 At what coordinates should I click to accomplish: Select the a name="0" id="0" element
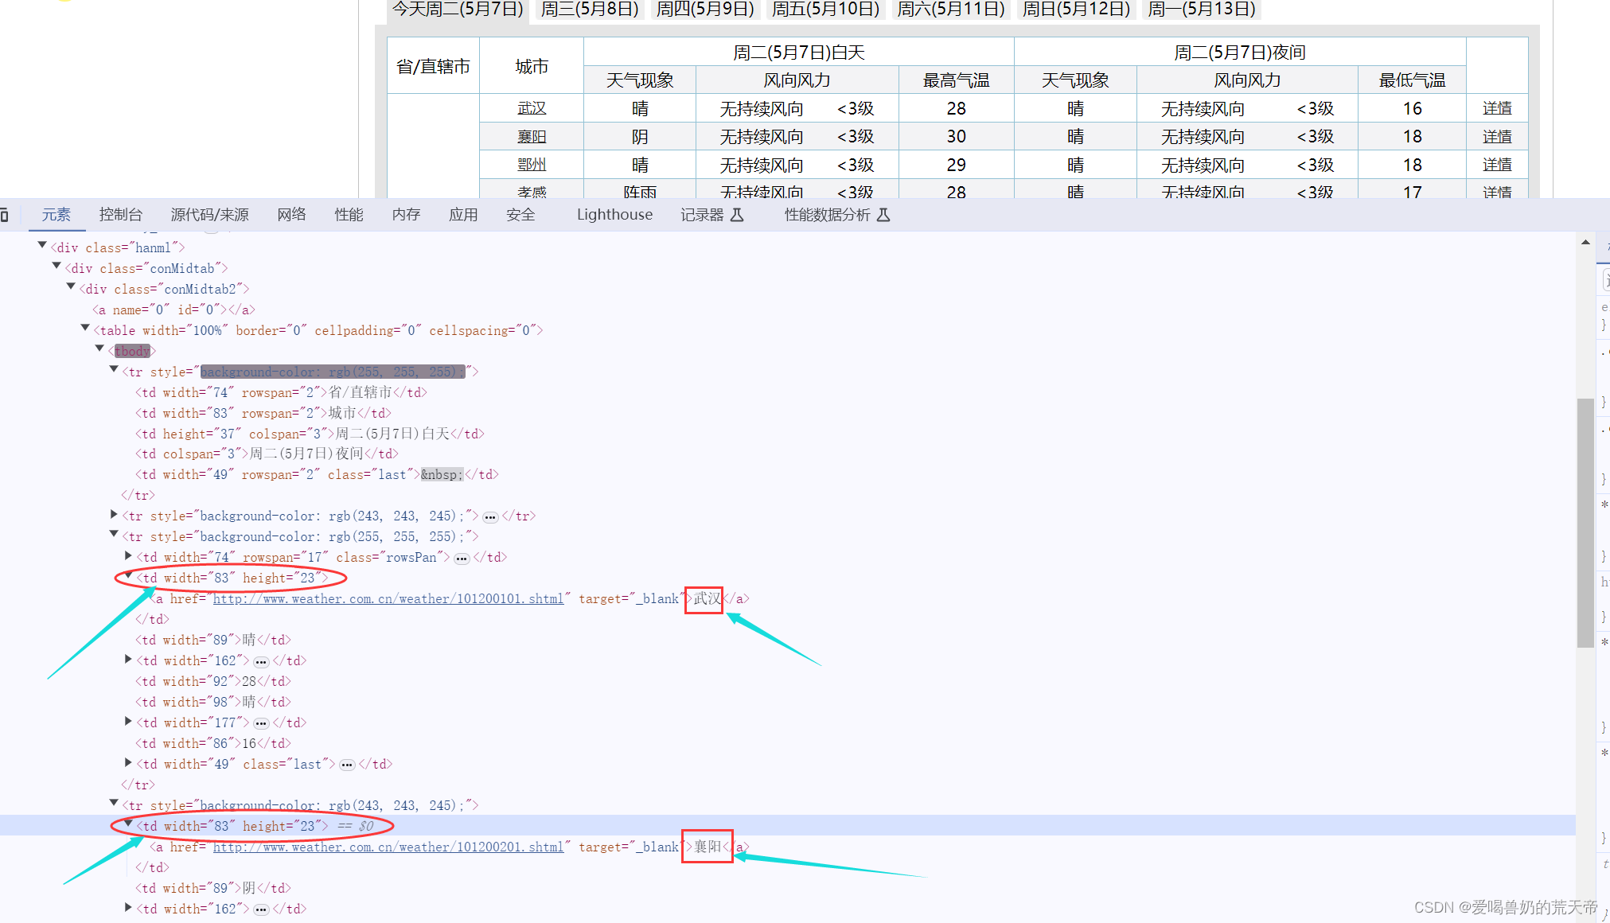point(173,310)
